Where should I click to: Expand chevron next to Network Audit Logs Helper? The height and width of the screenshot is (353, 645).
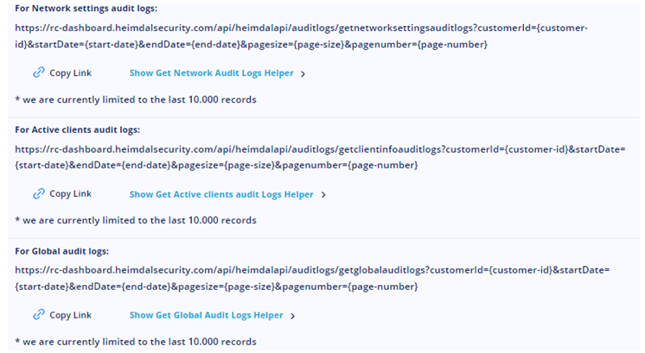point(303,74)
